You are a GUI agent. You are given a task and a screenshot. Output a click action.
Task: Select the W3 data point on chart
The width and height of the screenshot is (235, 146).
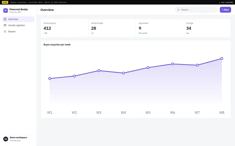click(x=99, y=71)
